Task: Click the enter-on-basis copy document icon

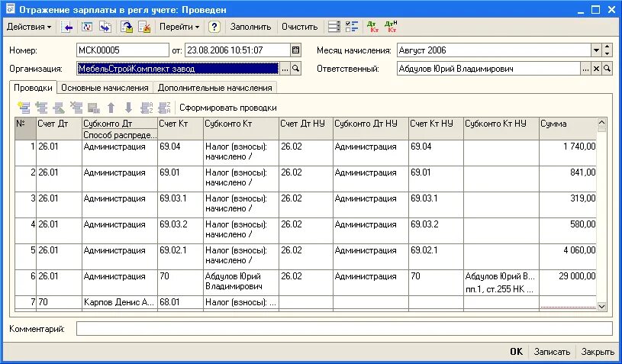Action: [x=105, y=27]
